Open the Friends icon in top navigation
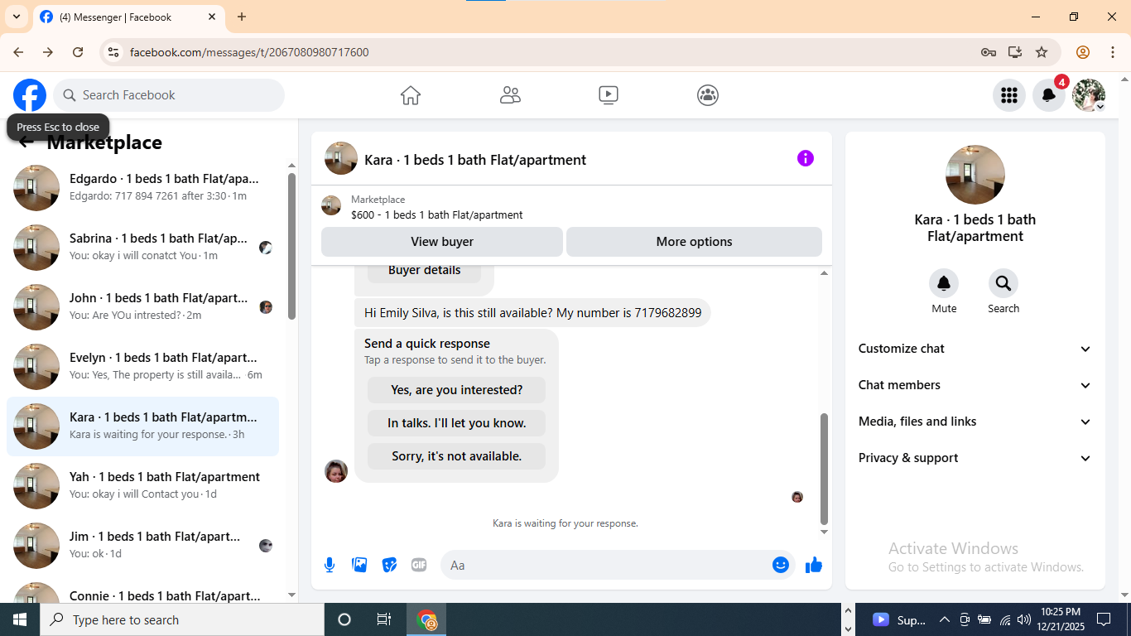1131x636 pixels. point(510,95)
